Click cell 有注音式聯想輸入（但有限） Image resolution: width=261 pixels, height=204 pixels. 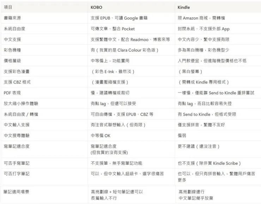pyautogui.click(x=118, y=125)
